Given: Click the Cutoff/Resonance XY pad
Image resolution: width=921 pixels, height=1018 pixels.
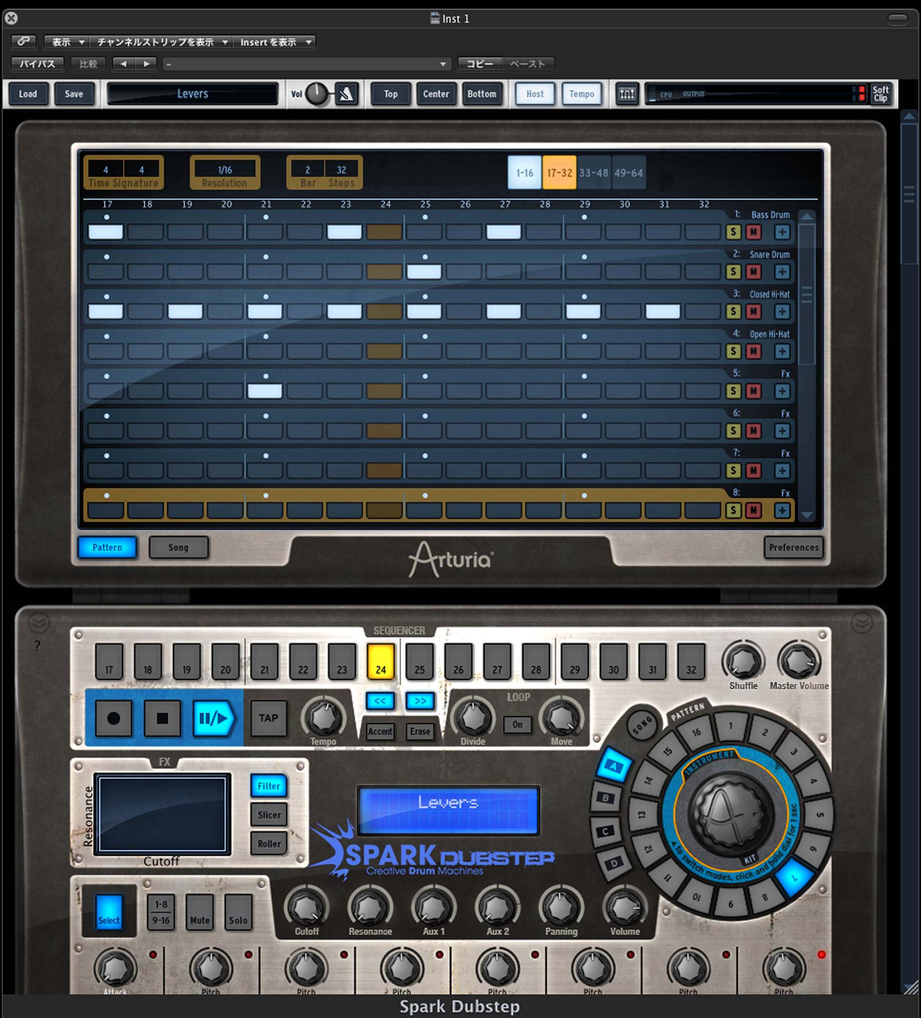Looking at the screenshot, I should (162, 814).
